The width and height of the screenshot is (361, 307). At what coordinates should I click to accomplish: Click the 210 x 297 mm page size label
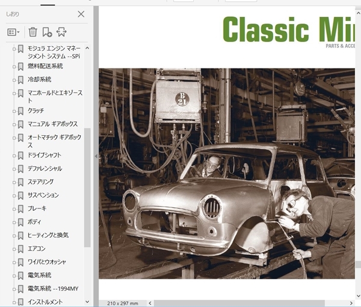click(x=123, y=303)
